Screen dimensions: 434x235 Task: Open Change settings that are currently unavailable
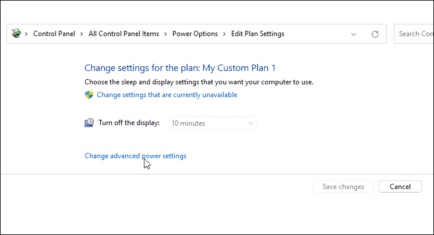(167, 95)
